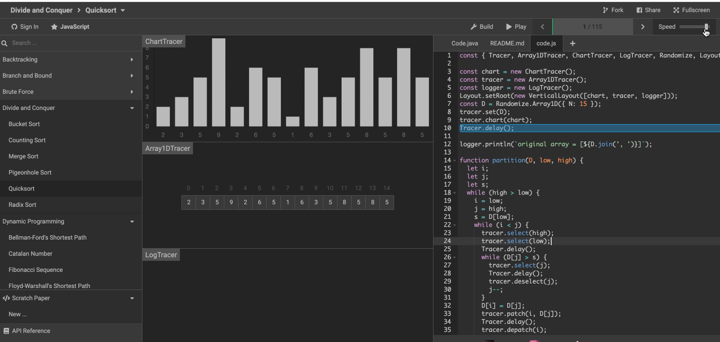Image resolution: width=720 pixels, height=342 pixels.
Task: Create New scratch paper entry
Action: (x=71, y=314)
